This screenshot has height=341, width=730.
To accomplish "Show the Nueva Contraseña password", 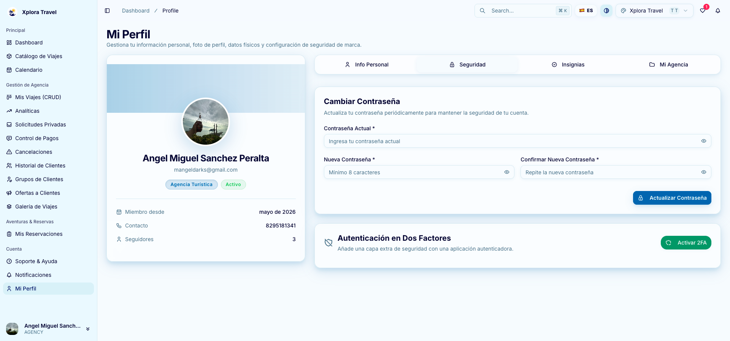I will pos(507,172).
